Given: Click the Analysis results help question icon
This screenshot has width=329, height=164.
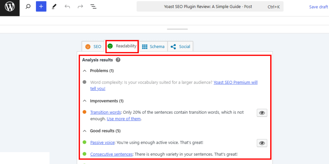Looking at the screenshot, I should click(118, 60).
